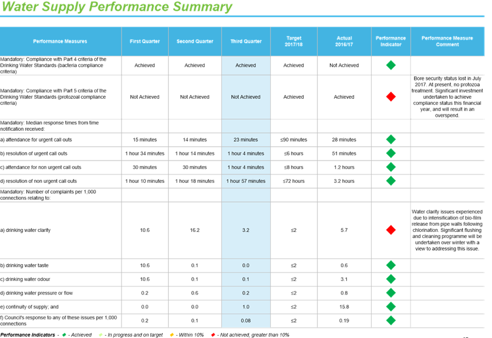Select the Target 2017/18 column header
This screenshot has width=492, height=338.
point(294,41)
